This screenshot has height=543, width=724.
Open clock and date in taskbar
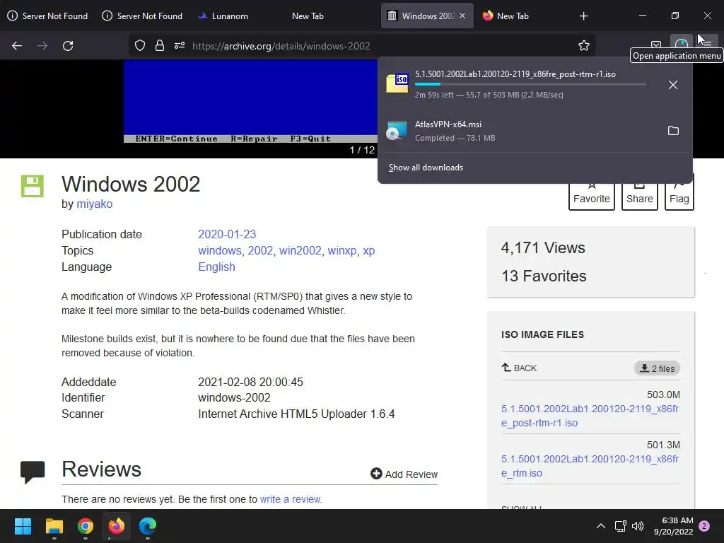point(674,526)
